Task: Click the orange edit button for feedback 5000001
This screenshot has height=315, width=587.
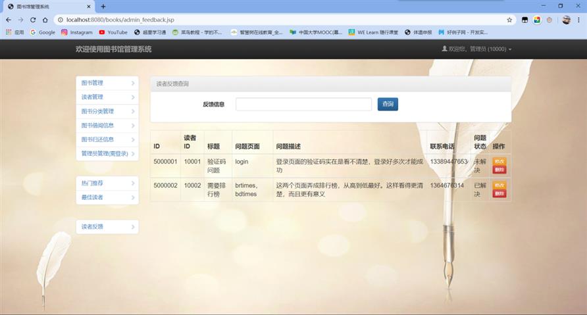Action: [x=499, y=162]
